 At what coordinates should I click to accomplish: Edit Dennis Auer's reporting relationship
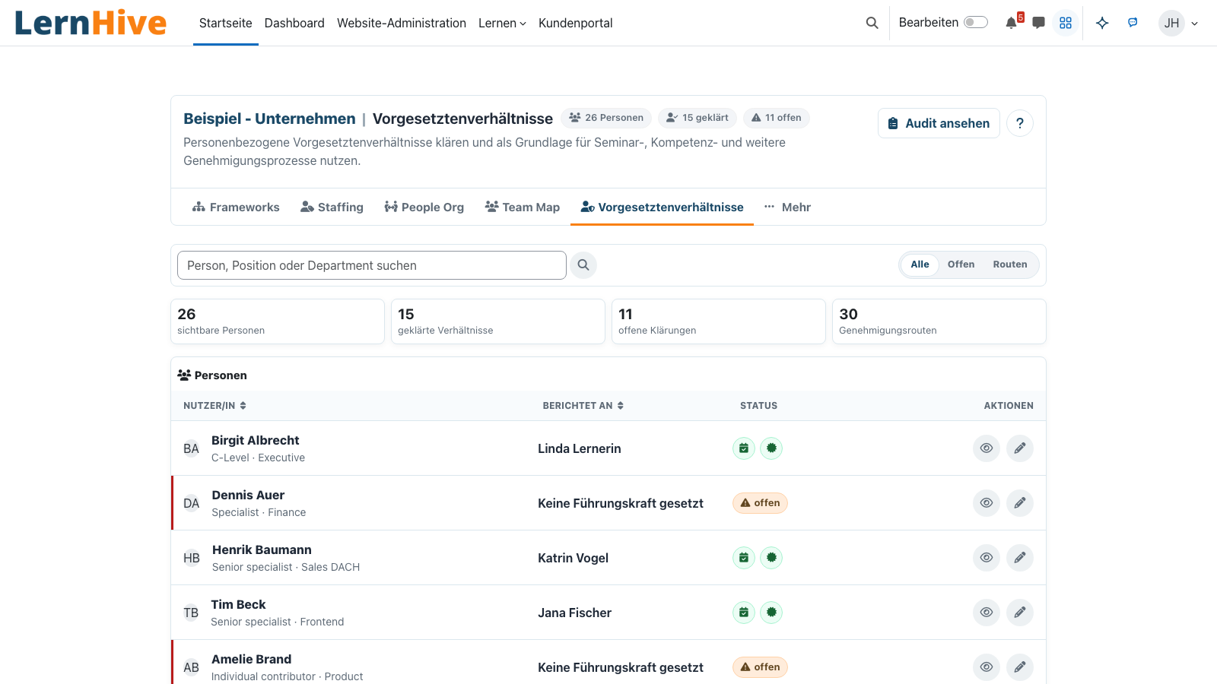tap(1020, 503)
